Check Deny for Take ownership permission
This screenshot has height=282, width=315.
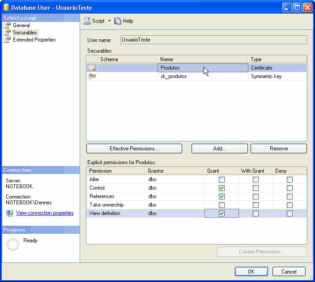289,205
